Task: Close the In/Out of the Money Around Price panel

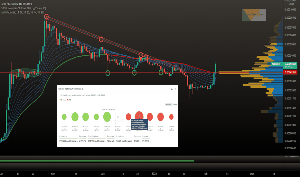Action: [175, 89]
